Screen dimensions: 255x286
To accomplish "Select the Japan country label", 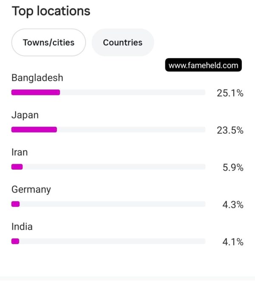I will point(25,115).
